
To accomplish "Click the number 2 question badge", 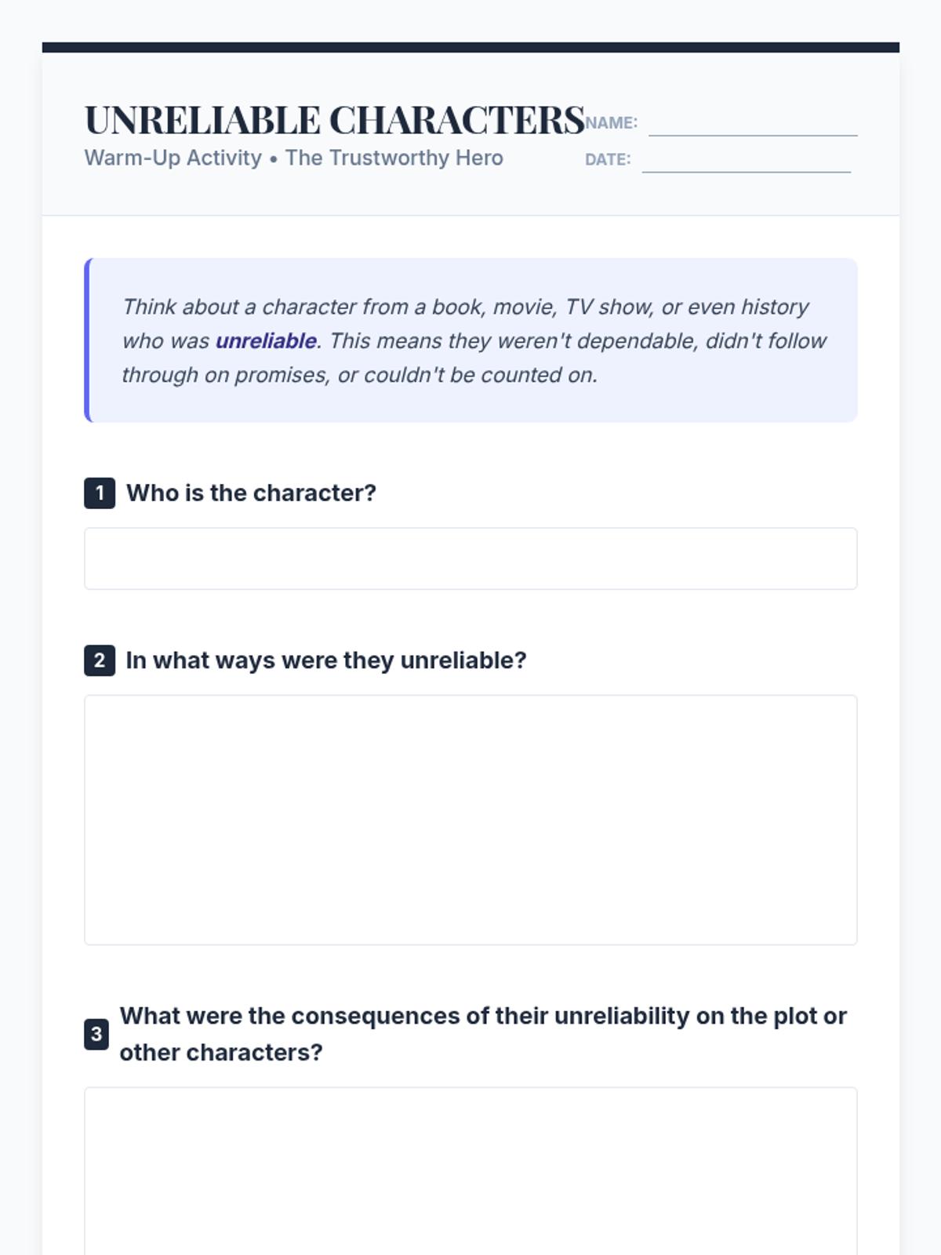I will tap(100, 660).
